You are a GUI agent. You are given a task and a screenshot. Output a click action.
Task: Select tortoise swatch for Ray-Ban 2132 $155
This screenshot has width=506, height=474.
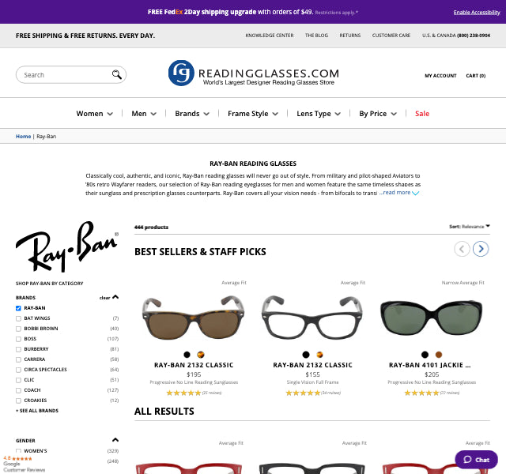(319, 355)
